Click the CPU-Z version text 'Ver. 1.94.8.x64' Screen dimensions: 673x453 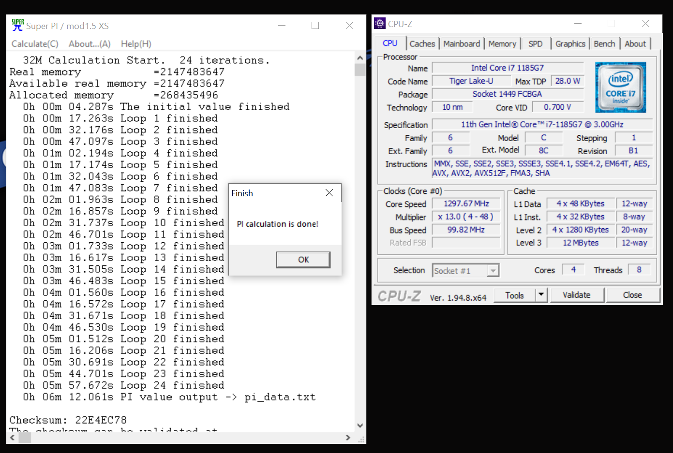458,298
